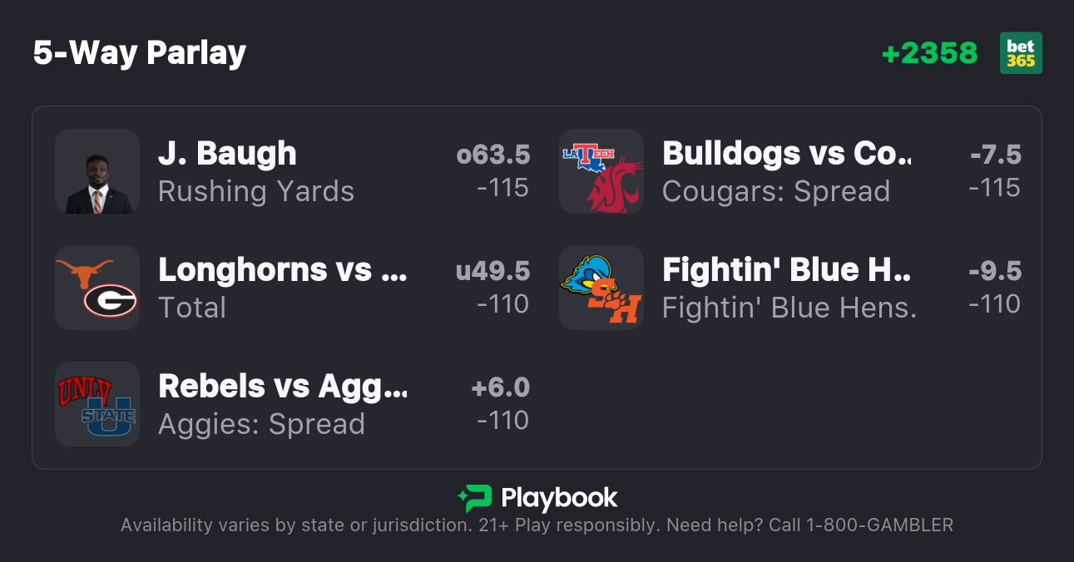This screenshot has width=1074, height=562.
Task: Click the bet365 sportsbook logo
Action: pos(1021,53)
